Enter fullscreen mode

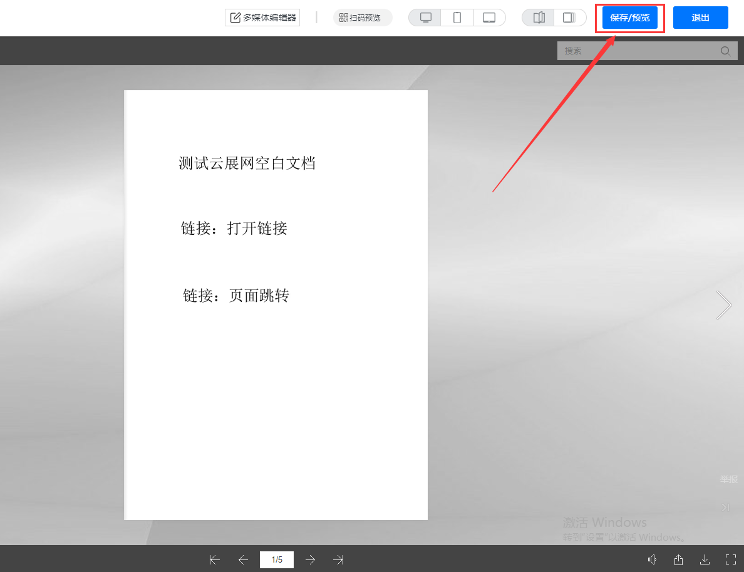730,559
